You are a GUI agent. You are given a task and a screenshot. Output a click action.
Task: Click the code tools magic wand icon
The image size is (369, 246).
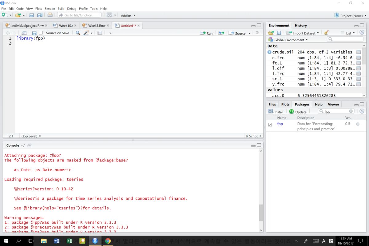86,33
